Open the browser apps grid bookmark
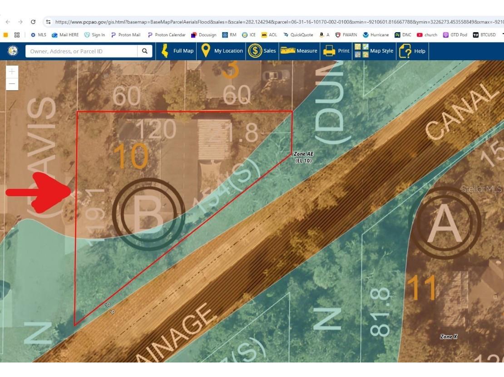This screenshot has width=504, height=377. coord(17,35)
